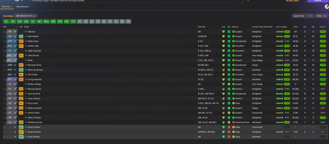Click Manuel Akanji's condition heart icon
This screenshot has height=144, width=329.
[x=223, y=89]
